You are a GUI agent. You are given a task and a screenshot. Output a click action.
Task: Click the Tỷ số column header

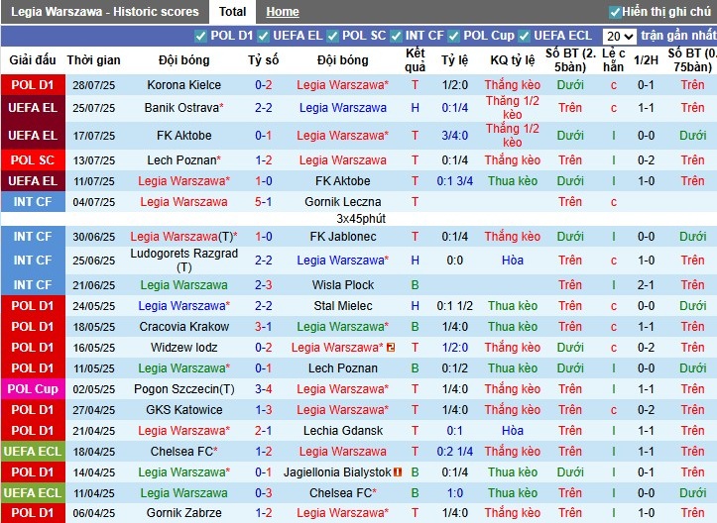[x=264, y=60]
